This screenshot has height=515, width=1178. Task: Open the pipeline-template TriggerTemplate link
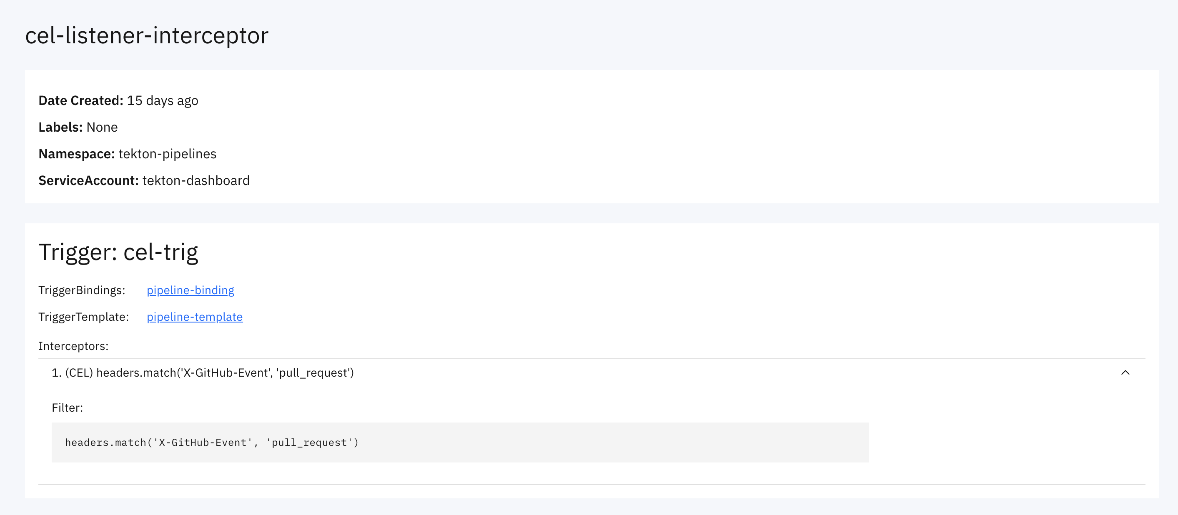click(194, 316)
